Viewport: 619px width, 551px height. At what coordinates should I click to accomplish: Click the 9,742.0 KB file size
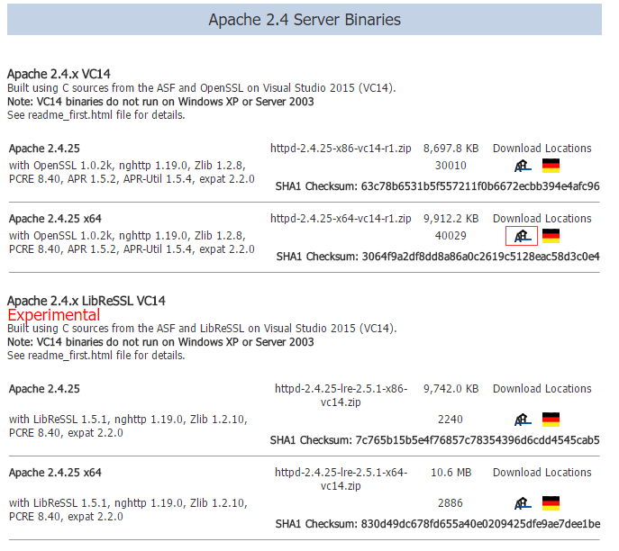click(451, 389)
